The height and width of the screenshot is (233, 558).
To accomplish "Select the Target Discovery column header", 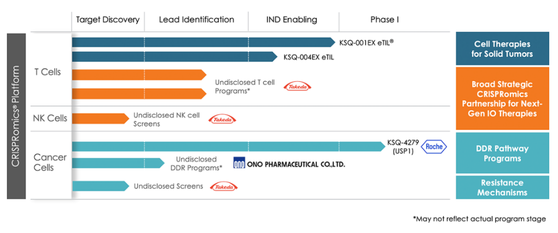I will (107, 20).
